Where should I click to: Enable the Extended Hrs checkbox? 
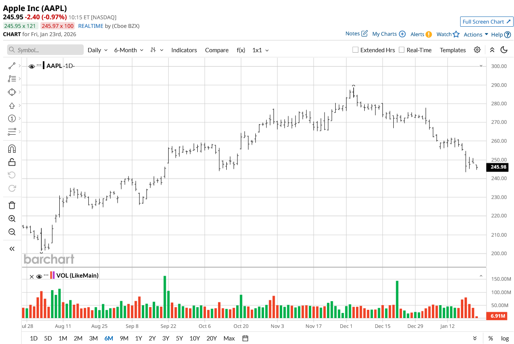(355, 50)
